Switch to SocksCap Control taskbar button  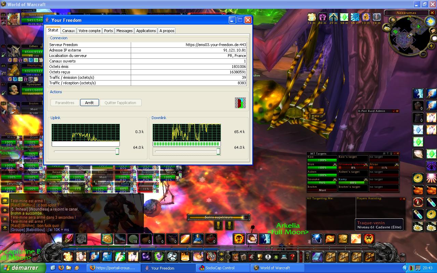(223, 268)
